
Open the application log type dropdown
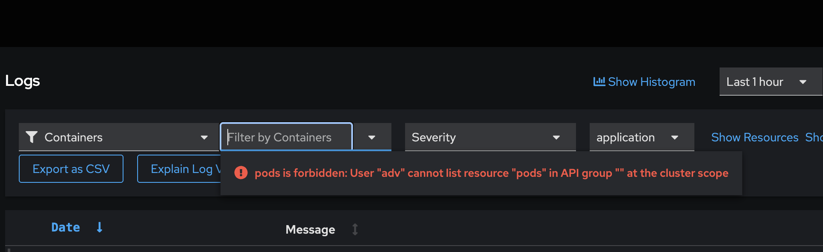point(641,137)
